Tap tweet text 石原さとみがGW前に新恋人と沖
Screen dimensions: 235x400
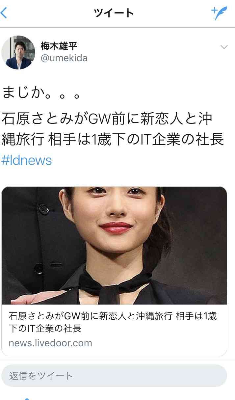107,119
